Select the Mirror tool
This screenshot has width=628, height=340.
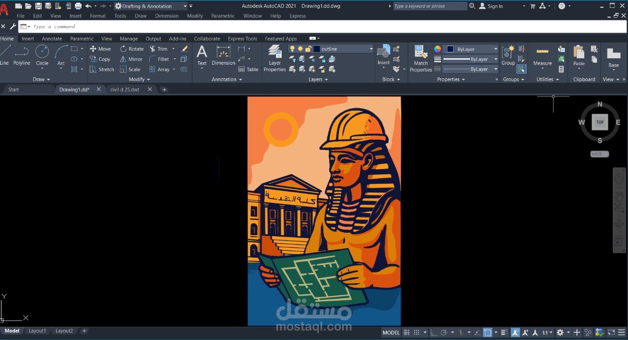coord(131,59)
